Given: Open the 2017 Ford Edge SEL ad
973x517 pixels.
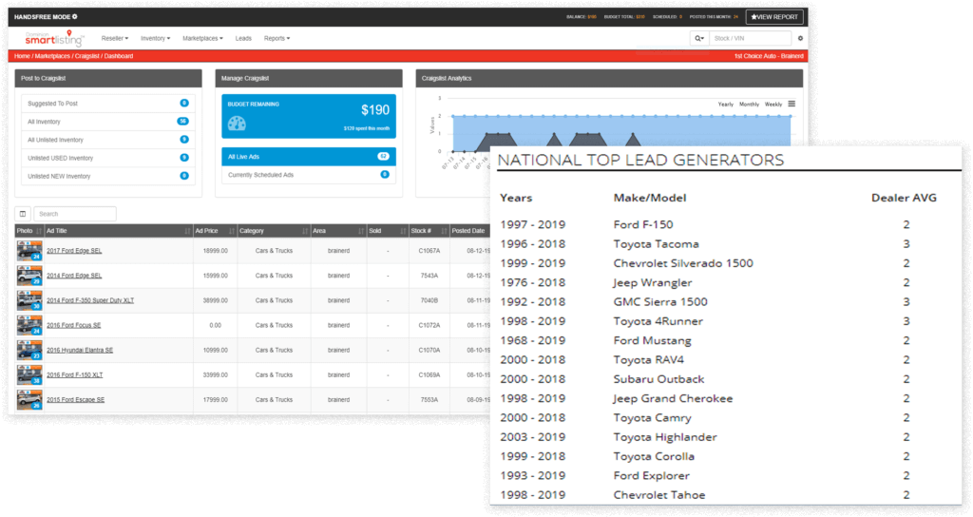Looking at the screenshot, I should click(74, 251).
